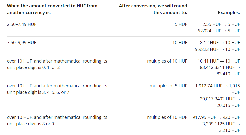
Task: Click the 'Examples:' column header
Action: 229,12
